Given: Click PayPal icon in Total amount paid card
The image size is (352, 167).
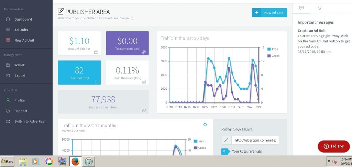Looking at the screenshot, I should 144,52.
